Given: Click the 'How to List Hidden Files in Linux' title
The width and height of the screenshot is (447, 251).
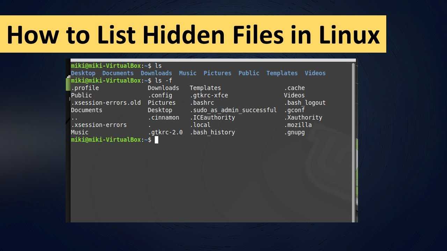Looking at the screenshot, I should (193, 35).
